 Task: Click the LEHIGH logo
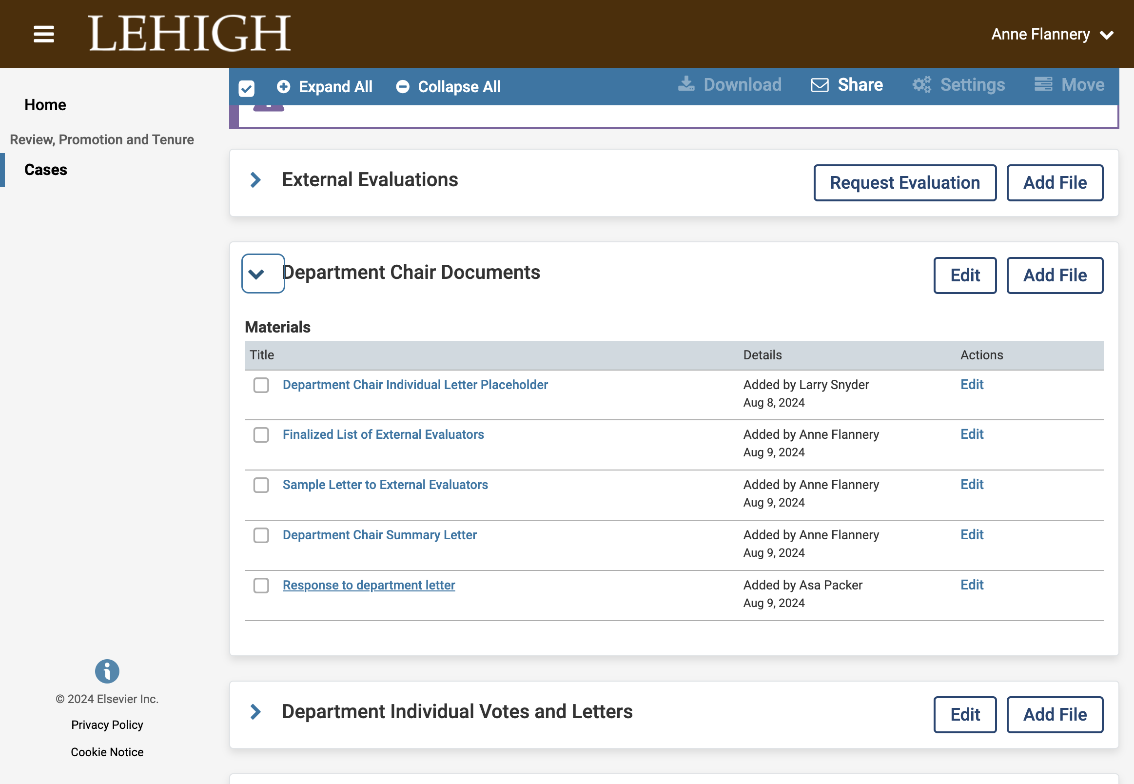[190, 33]
